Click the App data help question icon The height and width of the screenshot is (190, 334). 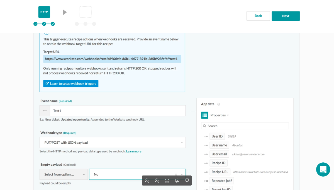(x=219, y=104)
